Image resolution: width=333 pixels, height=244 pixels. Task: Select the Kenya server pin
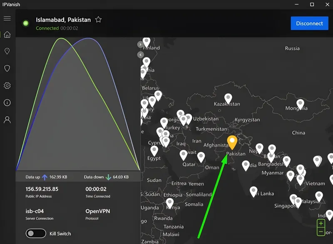click(169, 203)
